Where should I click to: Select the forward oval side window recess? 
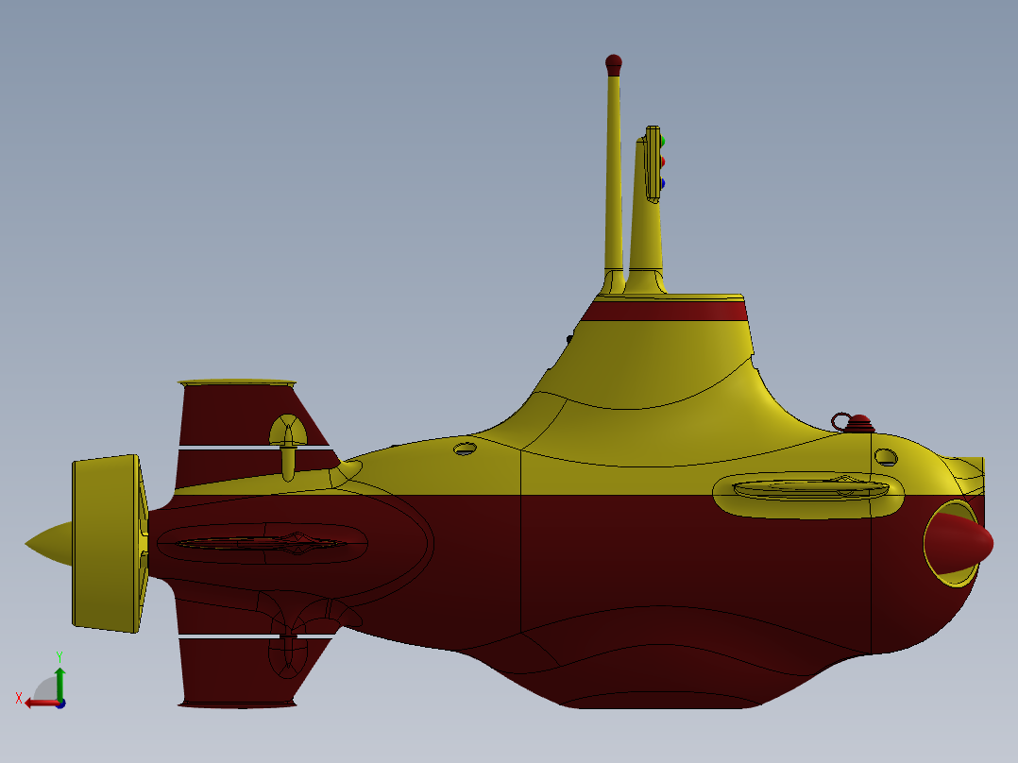tap(809, 495)
